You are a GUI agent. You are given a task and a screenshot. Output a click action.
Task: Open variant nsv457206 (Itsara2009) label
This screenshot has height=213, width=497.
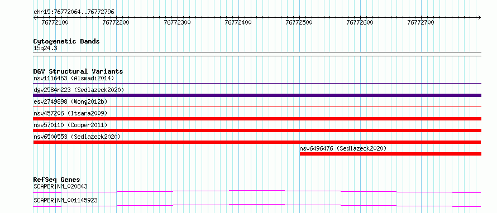[70, 113]
